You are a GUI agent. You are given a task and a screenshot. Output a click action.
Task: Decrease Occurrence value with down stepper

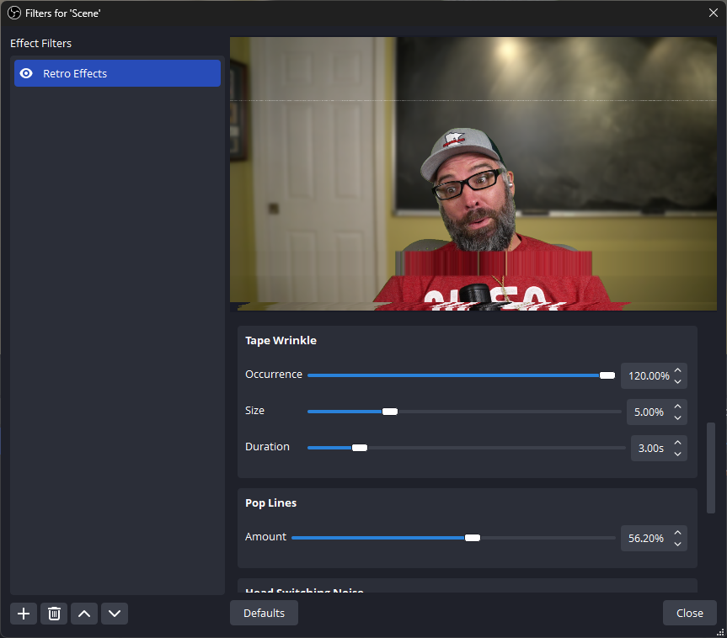pyautogui.click(x=678, y=381)
